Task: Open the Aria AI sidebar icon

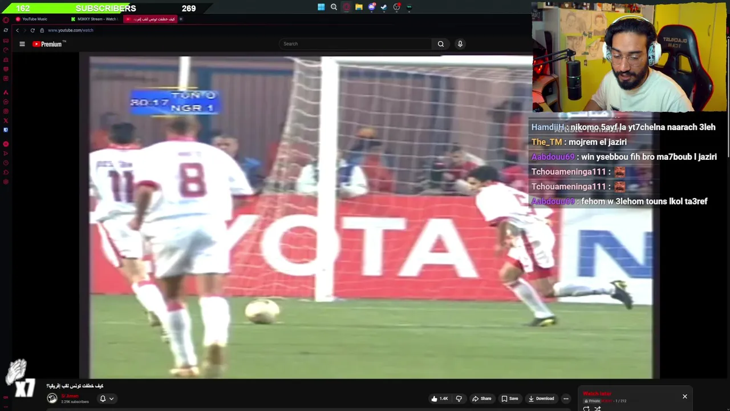Action: 6,92
